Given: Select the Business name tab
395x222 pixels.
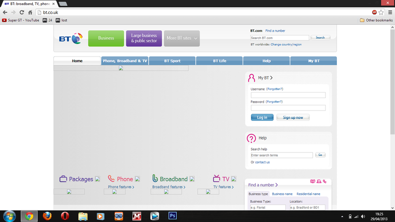Looking at the screenshot, I should [x=282, y=194].
